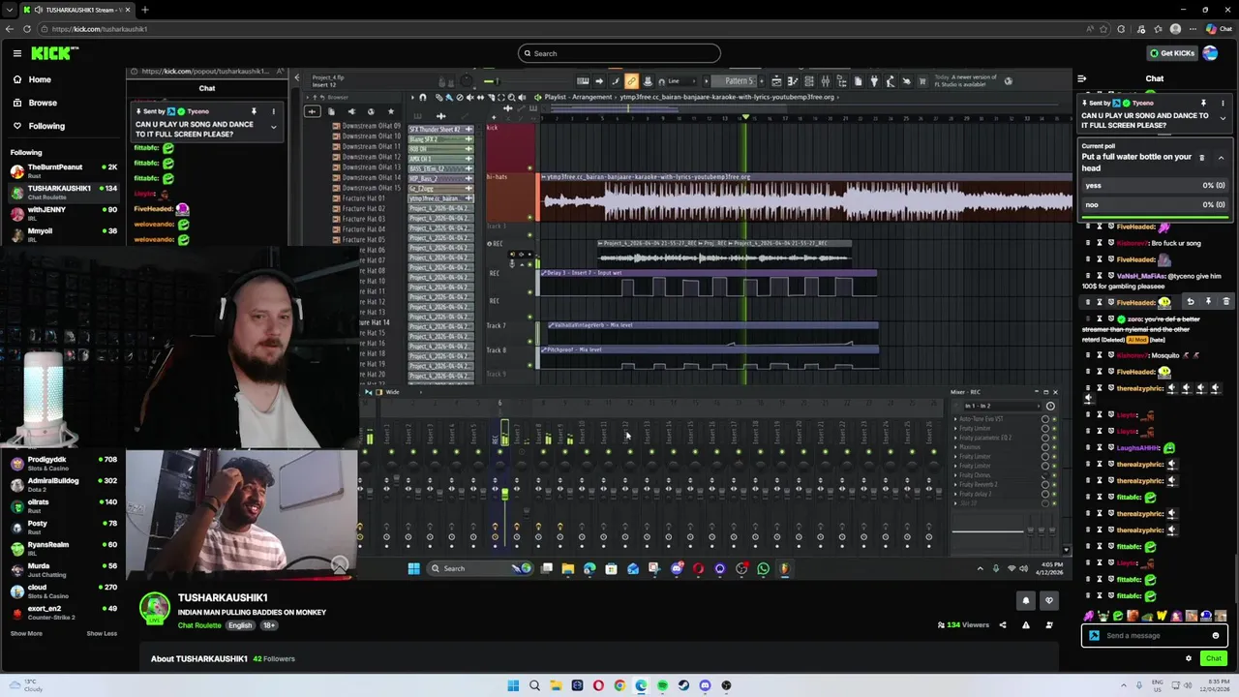
Task: Open the Kick hamburger menu
Action: (17, 53)
